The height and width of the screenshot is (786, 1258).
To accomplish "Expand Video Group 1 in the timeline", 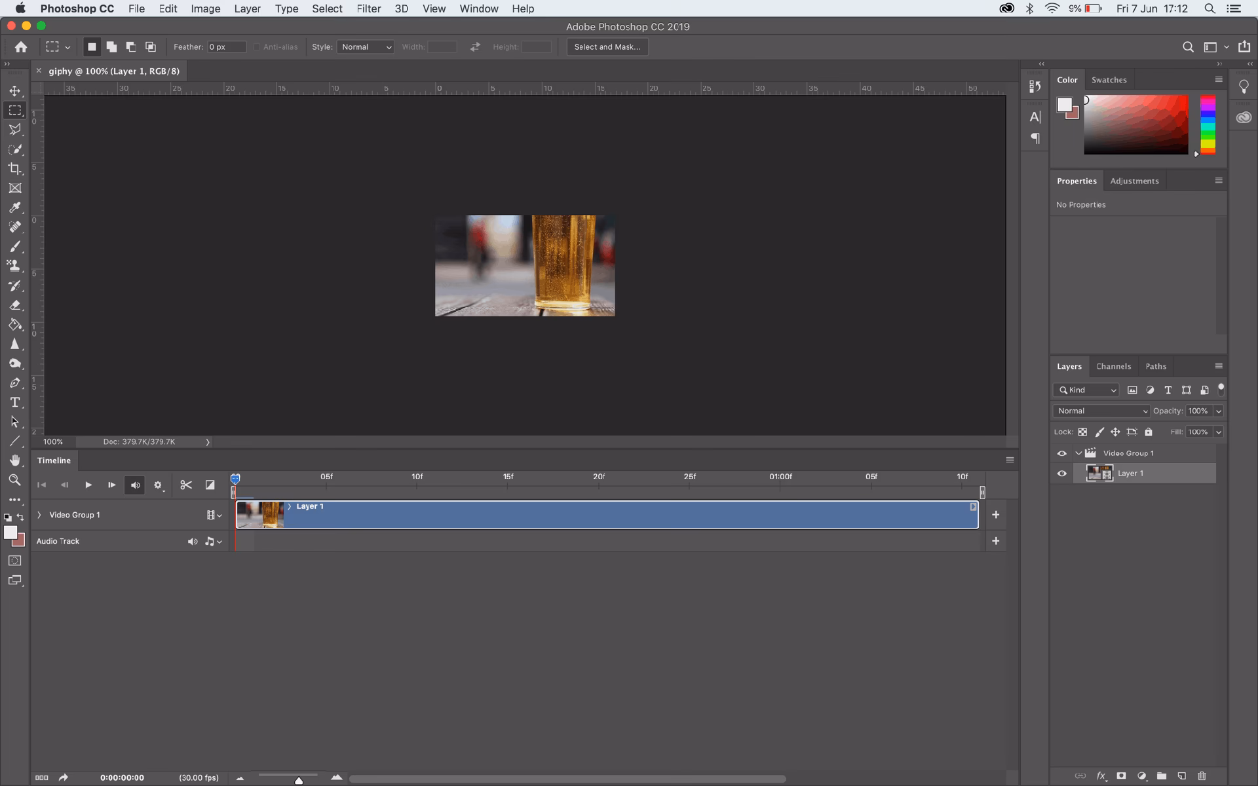I will 39,515.
